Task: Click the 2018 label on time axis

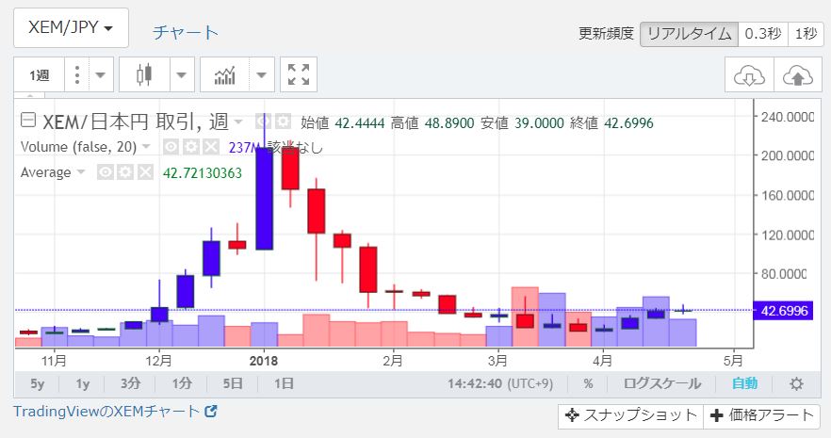Action: coord(264,361)
